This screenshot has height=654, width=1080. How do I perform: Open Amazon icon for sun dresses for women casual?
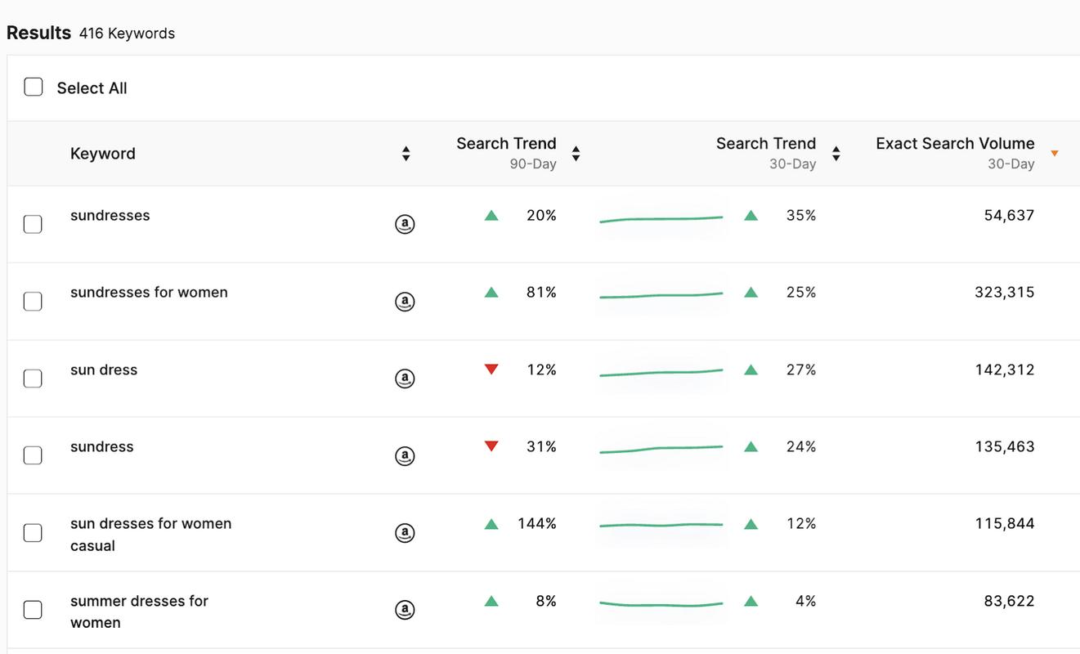405,533
